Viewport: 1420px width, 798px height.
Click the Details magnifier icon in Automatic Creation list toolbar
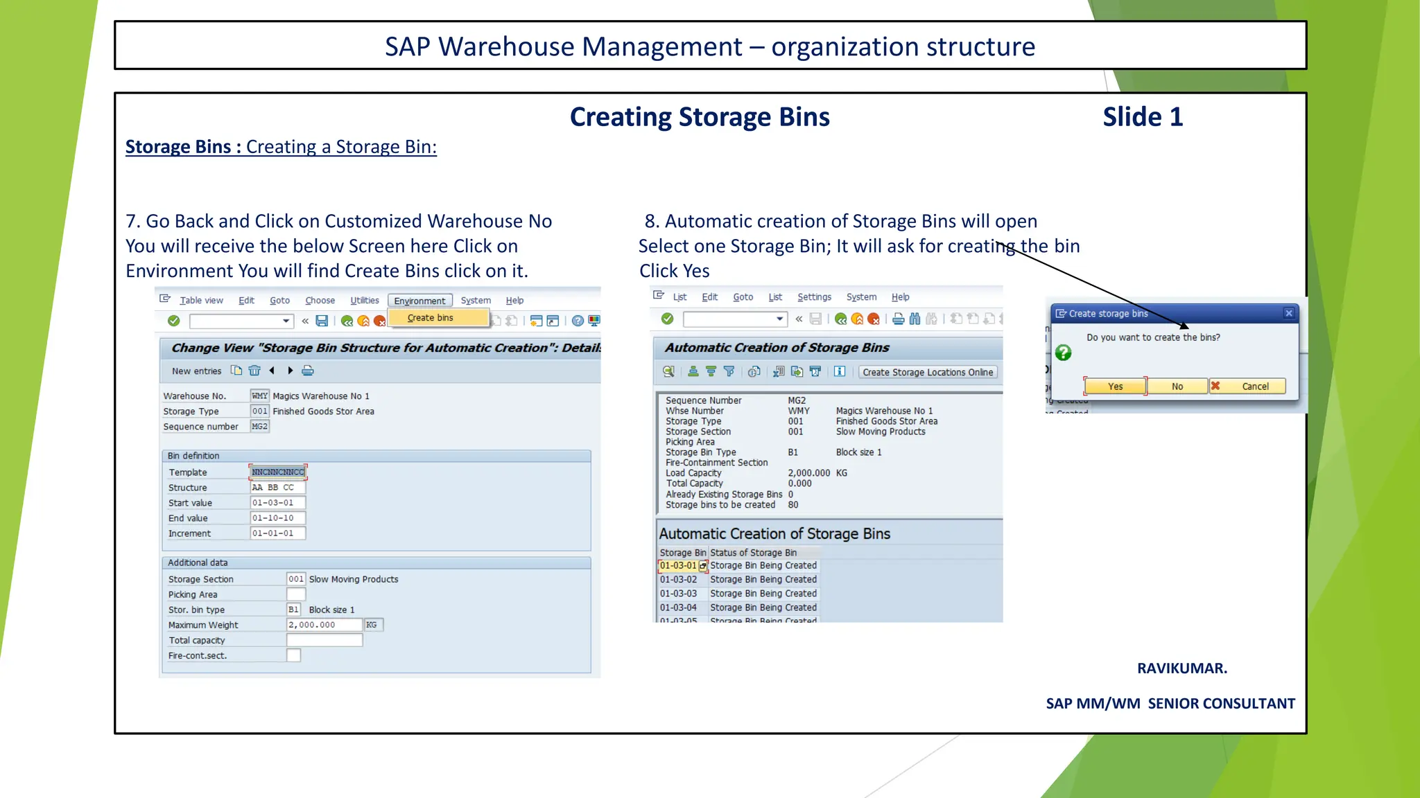(668, 372)
